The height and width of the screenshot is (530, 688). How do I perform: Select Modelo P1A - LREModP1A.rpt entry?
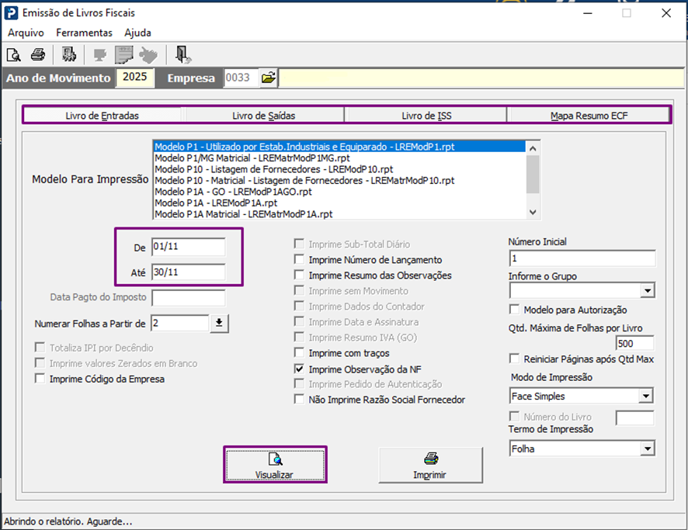tap(339, 203)
